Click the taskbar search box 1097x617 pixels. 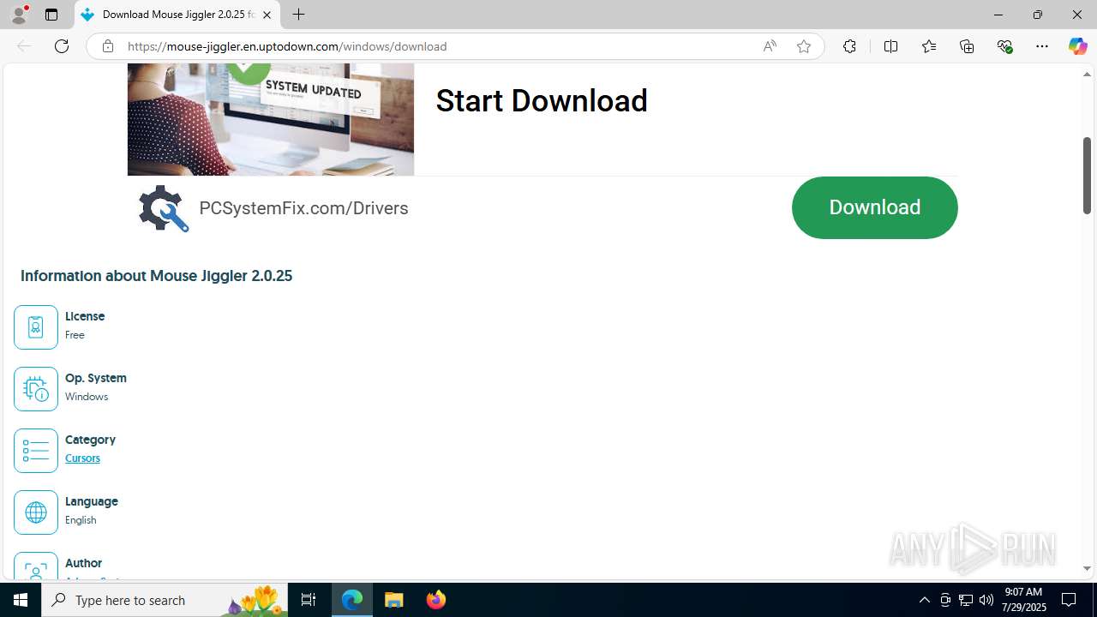[165, 600]
